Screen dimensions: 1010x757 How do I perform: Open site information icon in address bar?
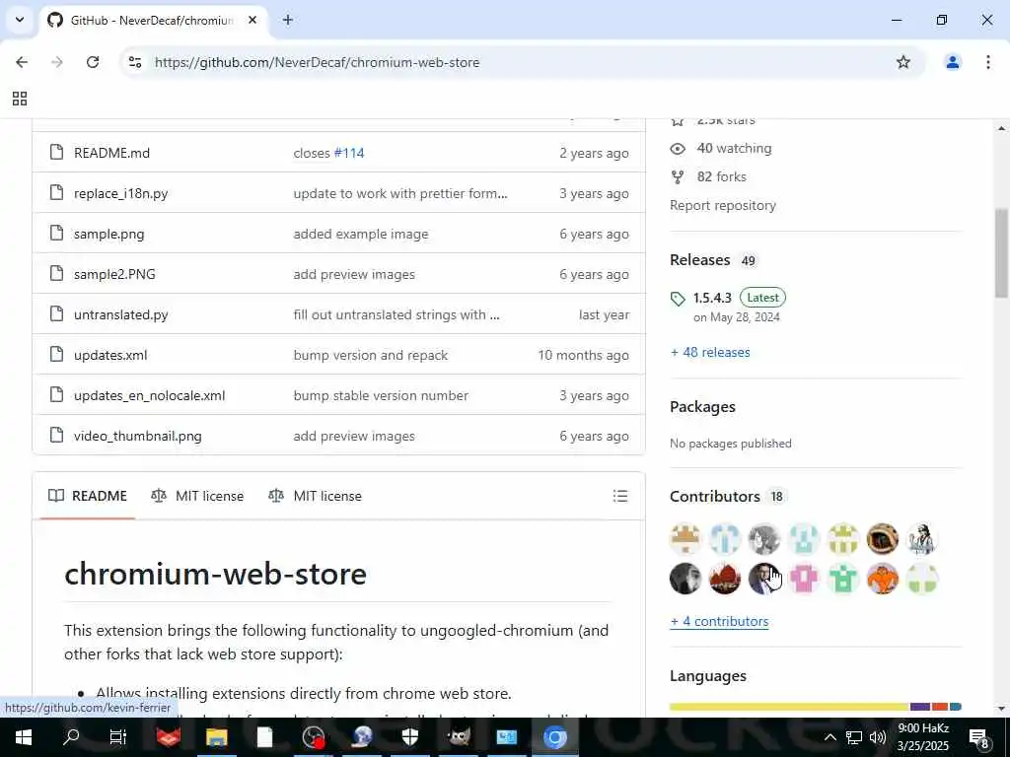tap(135, 62)
